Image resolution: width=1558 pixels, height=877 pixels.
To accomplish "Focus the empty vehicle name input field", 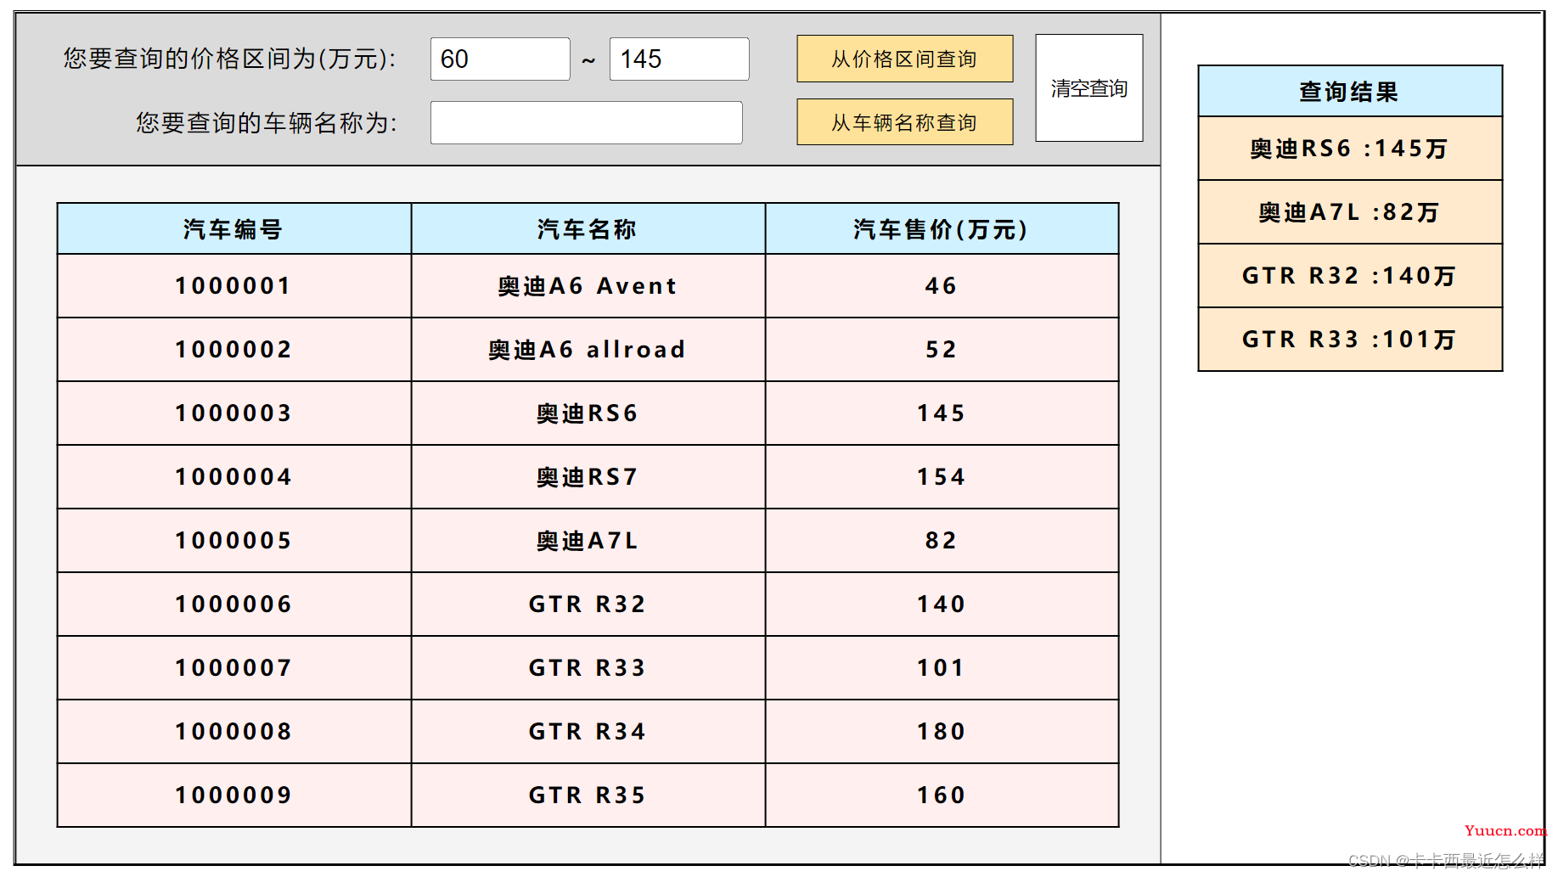I will click(587, 122).
